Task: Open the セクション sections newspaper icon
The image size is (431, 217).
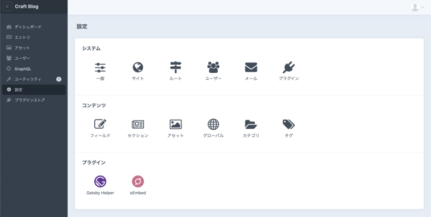Action: pyautogui.click(x=138, y=125)
